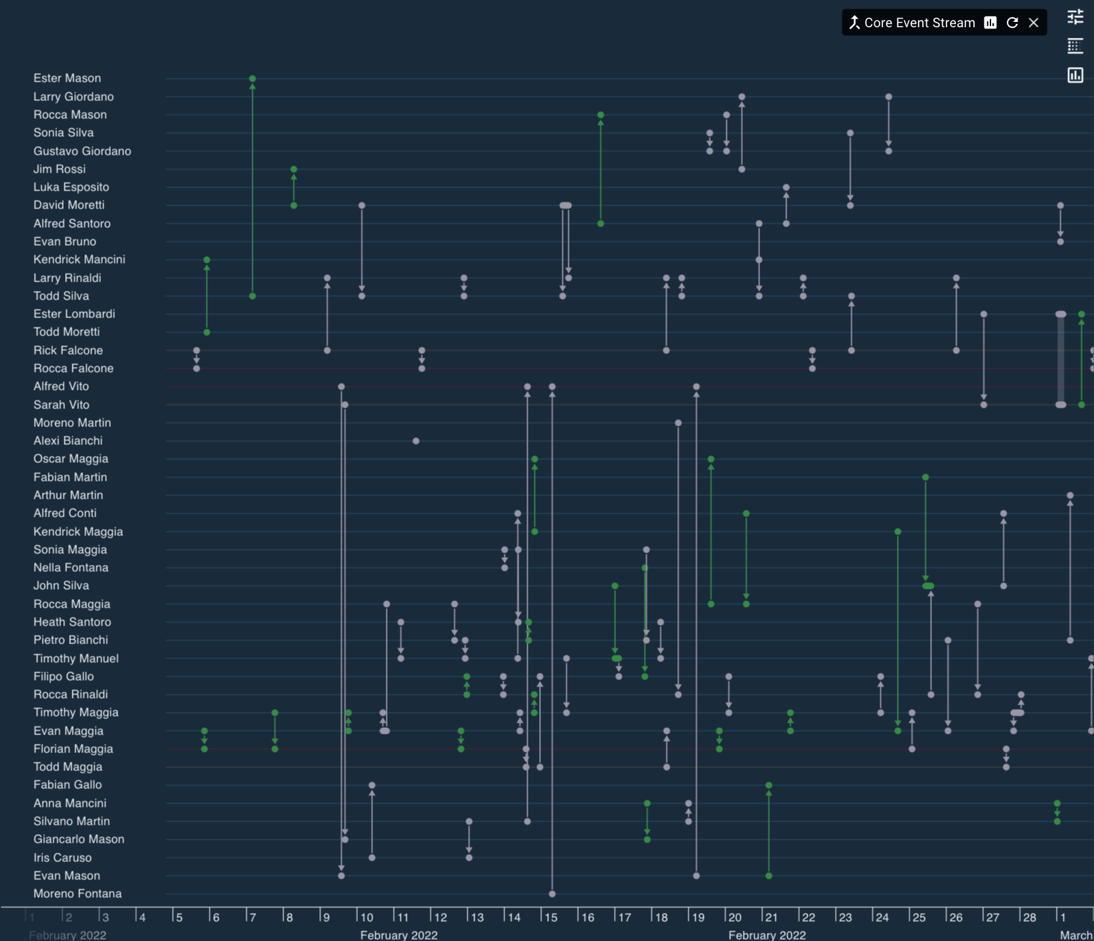Select the Moreno Fontana row label
The width and height of the screenshot is (1094, 941).
tap(78, 893)
